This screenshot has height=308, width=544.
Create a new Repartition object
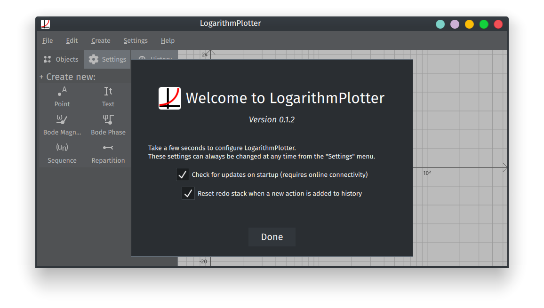coord(108,153)
